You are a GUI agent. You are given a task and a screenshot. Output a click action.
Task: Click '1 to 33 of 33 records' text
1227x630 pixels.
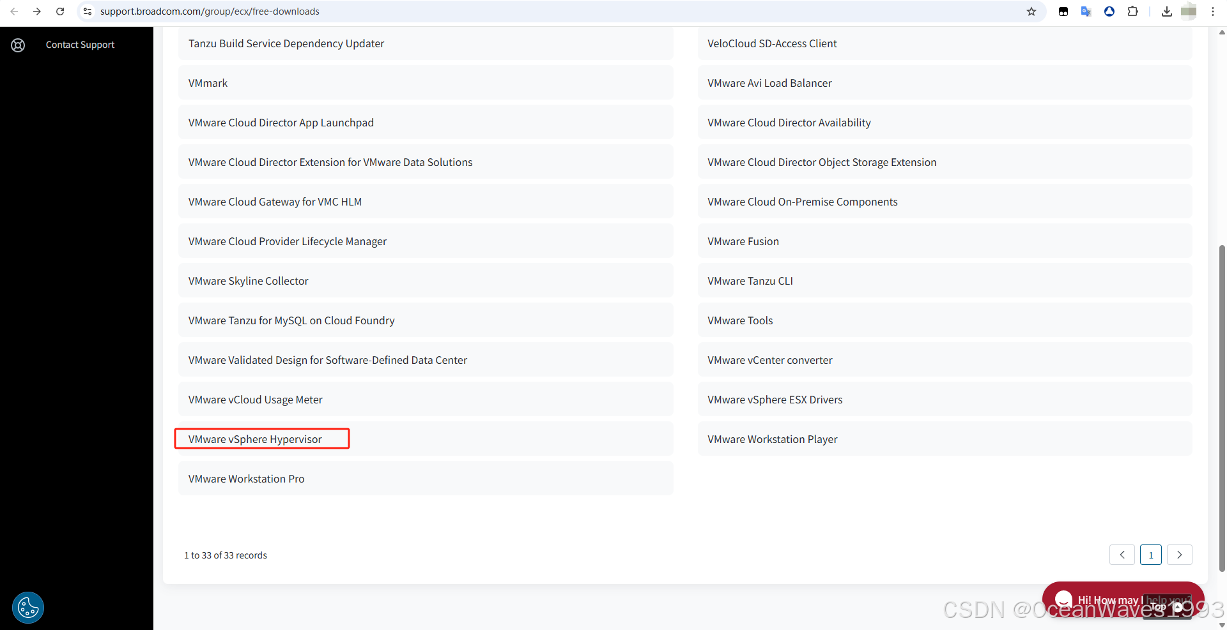tap(226, 555)
